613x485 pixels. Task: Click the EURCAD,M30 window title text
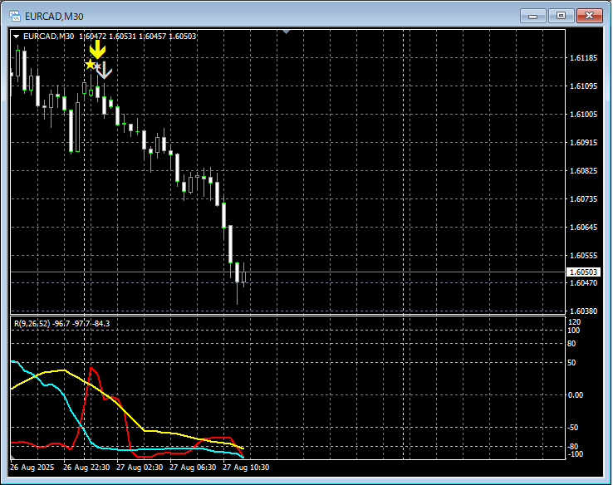(x=54, y=17)
